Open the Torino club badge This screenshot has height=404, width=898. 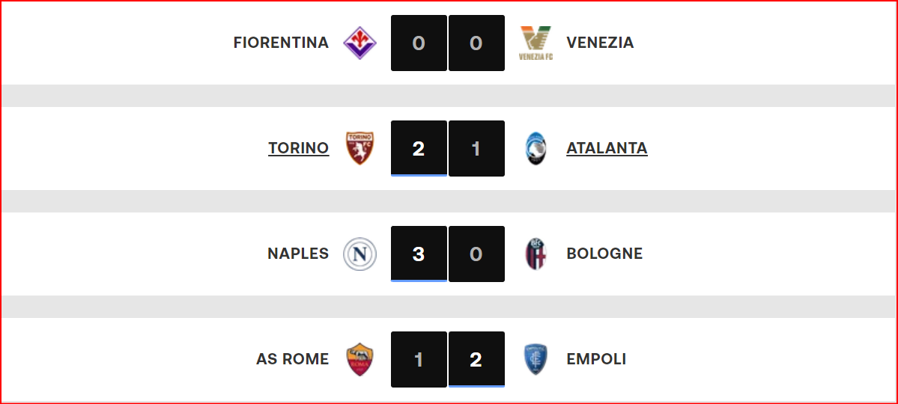point(359,148)
